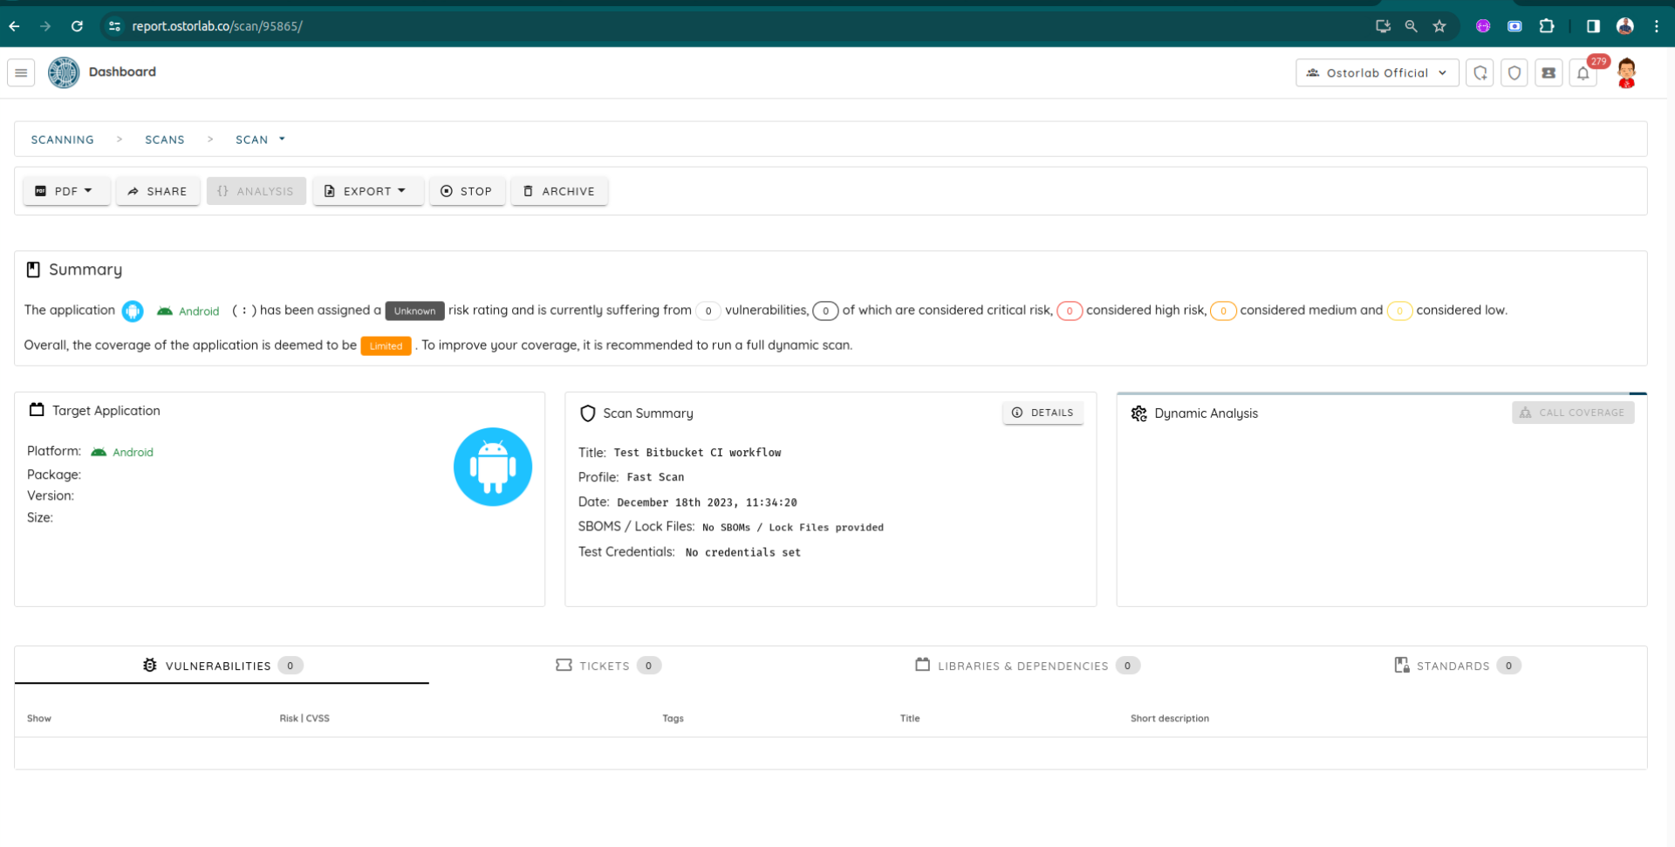
Task: Expand the Export dropdown menu
Action: pyautogui.click(x=367, y=191)
